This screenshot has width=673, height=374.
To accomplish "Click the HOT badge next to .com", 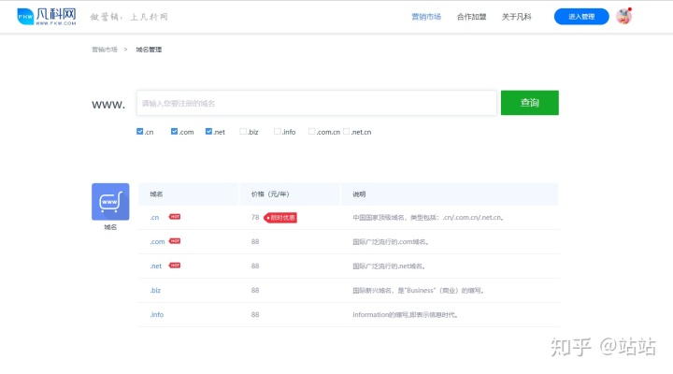I will pos(176,241).
